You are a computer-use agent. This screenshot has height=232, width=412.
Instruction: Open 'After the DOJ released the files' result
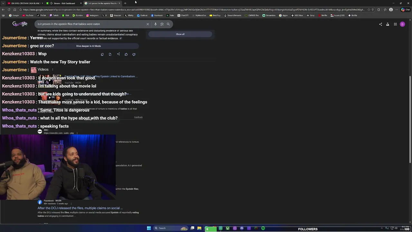point(80,208)
